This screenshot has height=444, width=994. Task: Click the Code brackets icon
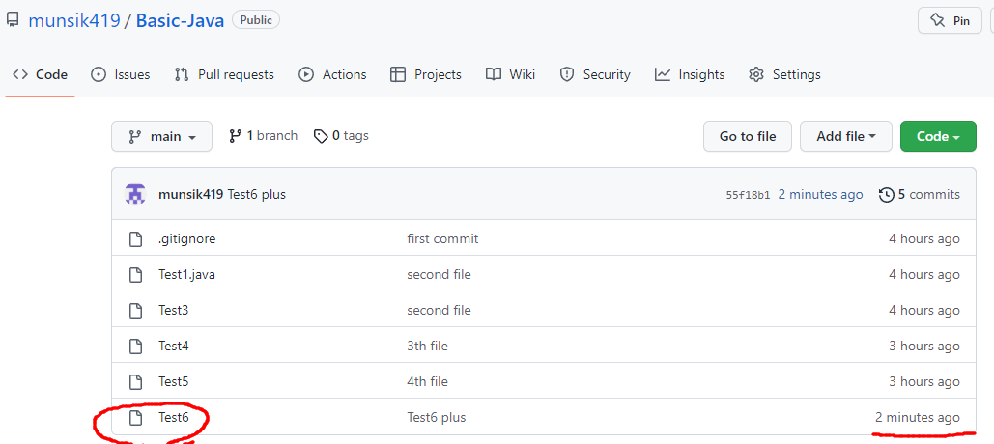point(20,74)
